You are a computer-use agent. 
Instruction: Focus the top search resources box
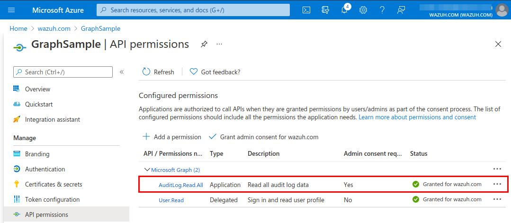[193, 10]
